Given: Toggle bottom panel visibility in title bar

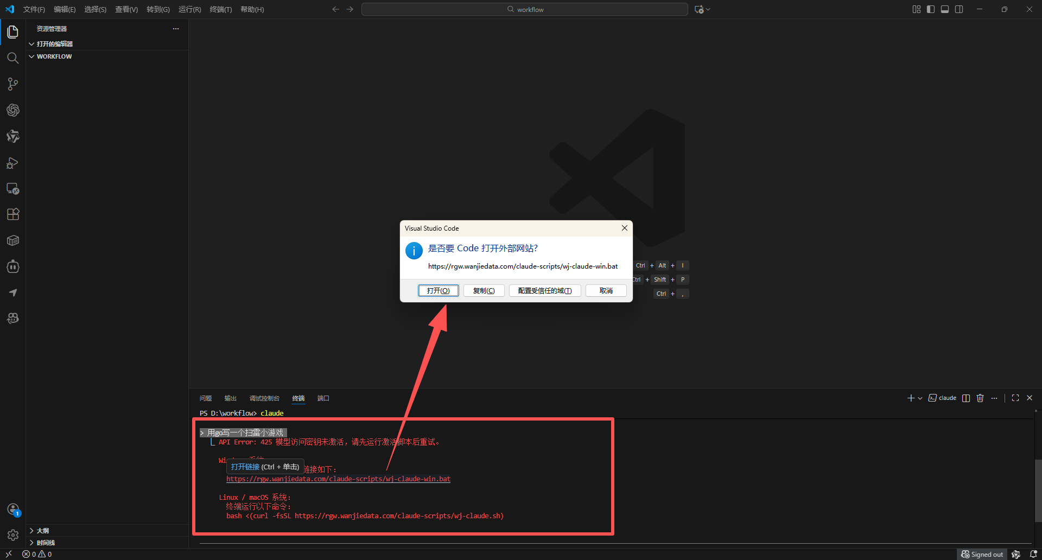Looking at the screenshot, I should tap(945, 9).
